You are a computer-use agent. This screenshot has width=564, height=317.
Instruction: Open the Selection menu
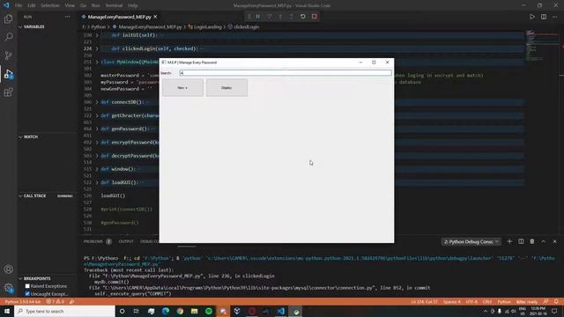click(49, 5)
